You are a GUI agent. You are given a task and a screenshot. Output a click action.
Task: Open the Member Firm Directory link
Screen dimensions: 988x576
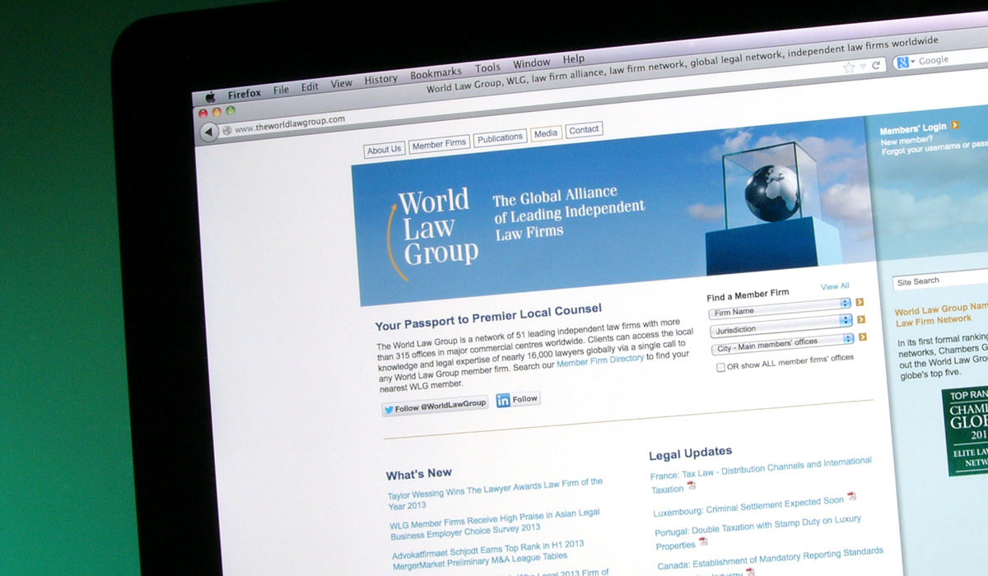tap(600, 360)
